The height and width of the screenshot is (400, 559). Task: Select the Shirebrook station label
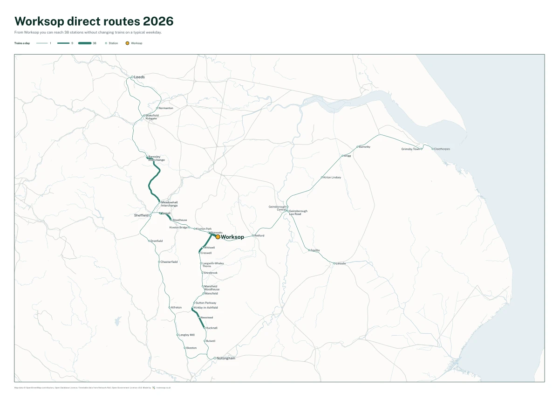211,273
